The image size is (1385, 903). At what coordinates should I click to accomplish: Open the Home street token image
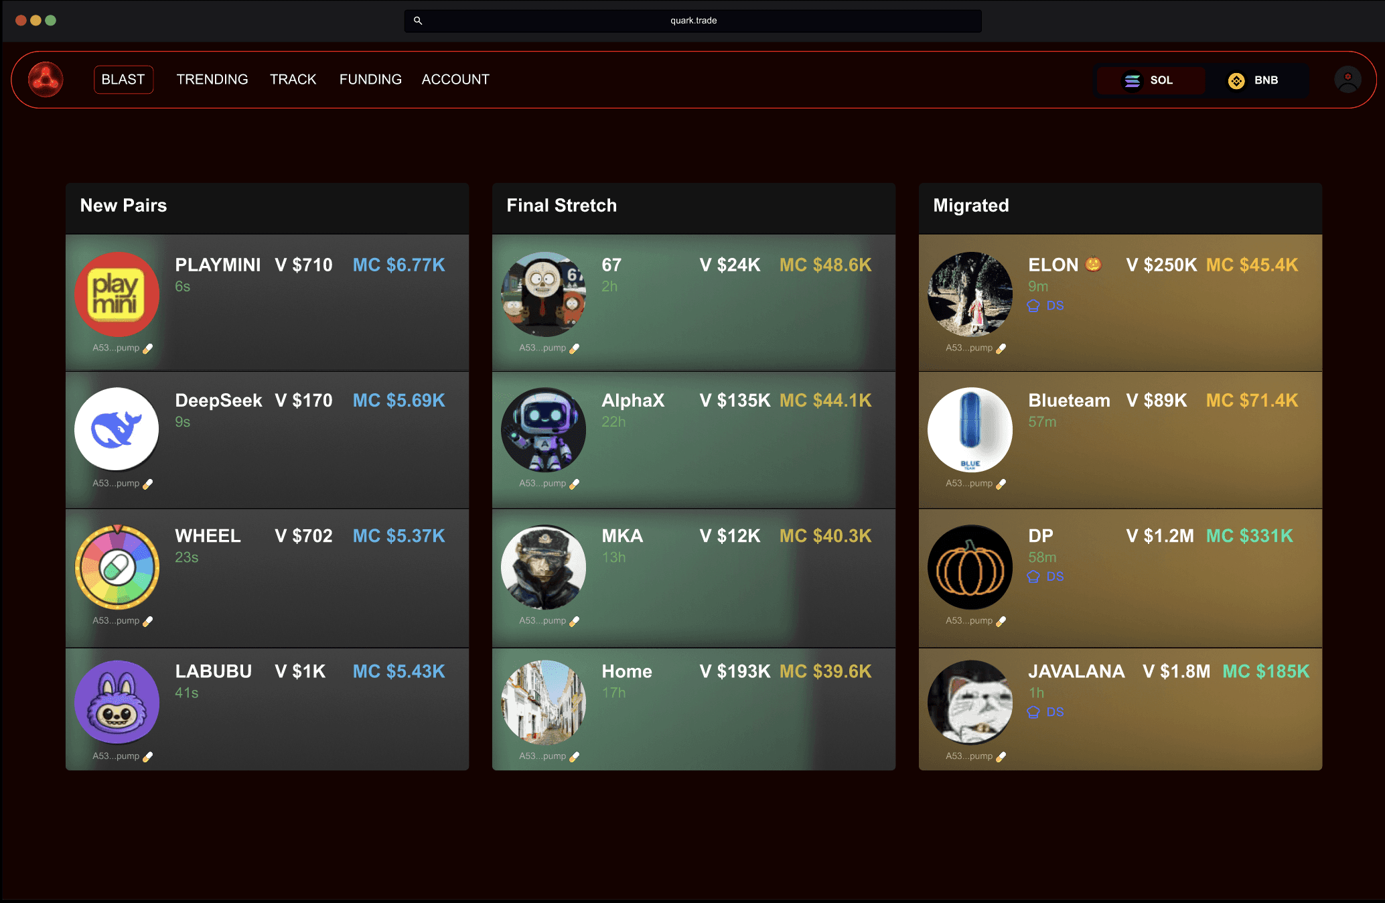coord(544,702)
